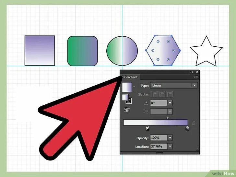The image size is (236, 177).
Task: Open the Opacity dropdown arrow
Action: click(x=170, y=138)
